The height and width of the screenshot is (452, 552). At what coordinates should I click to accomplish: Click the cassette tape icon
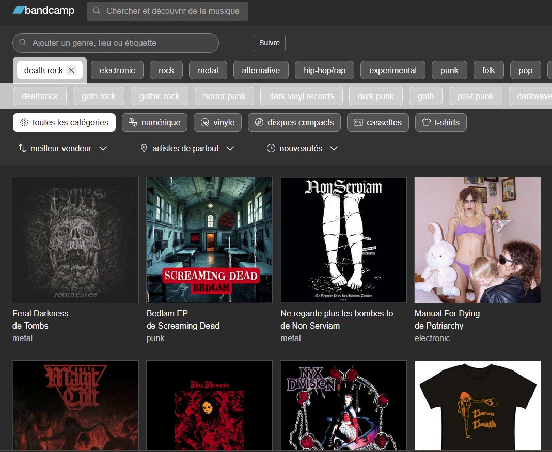tap(358, 122)
